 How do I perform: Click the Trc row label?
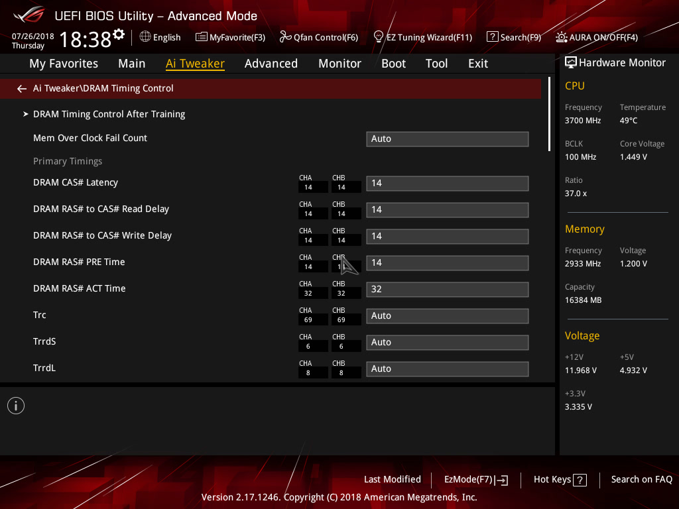[39, 315]
